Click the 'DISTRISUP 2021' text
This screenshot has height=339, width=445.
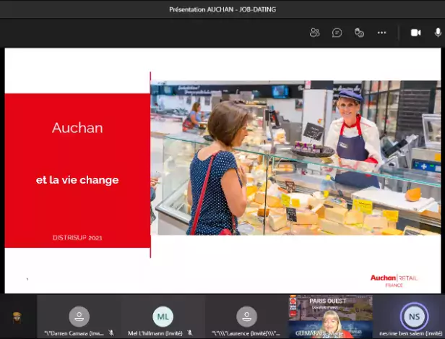(x=77, y=238)
